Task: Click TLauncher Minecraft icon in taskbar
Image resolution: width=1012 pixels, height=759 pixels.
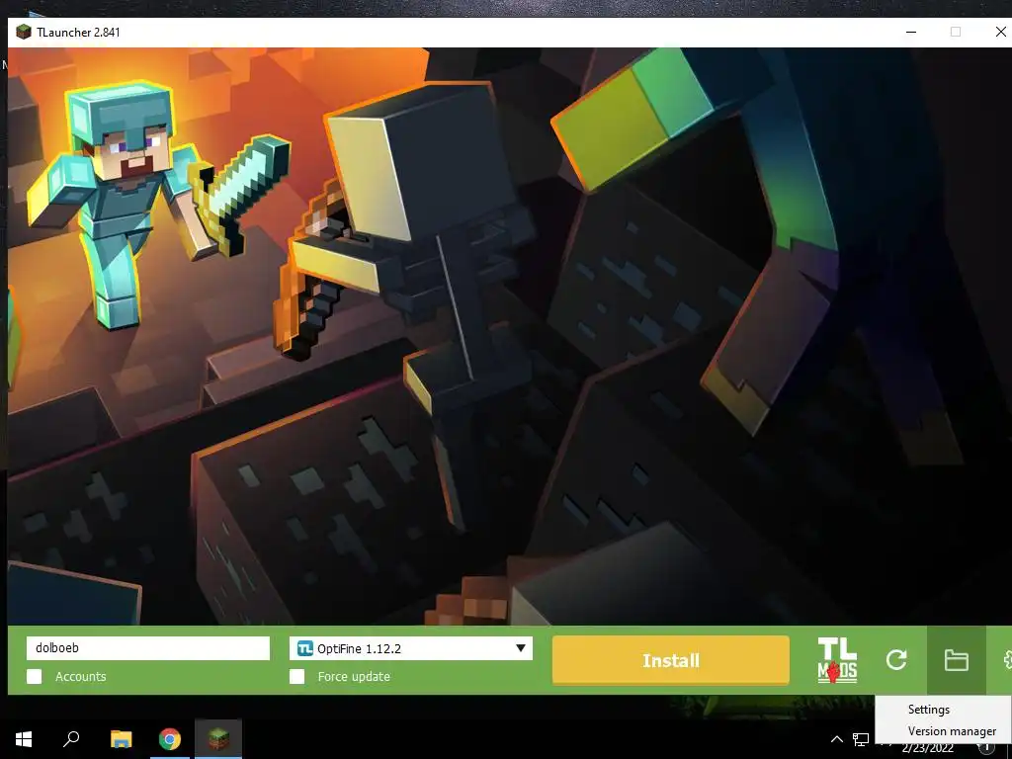Action: (x=218, y=739)
